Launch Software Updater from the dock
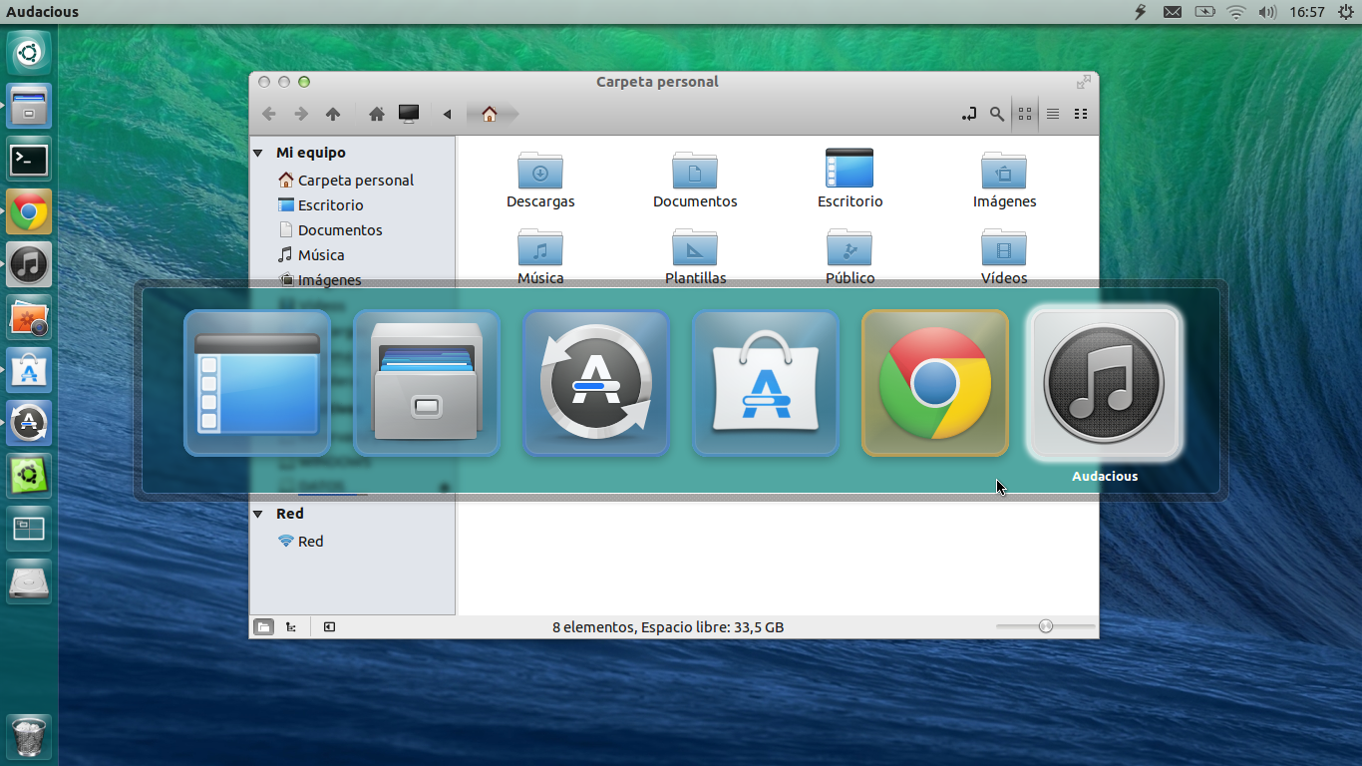The image size is (1362, 766). point(29,423)
